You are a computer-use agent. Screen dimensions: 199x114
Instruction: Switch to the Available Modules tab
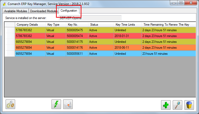point(15,11)
